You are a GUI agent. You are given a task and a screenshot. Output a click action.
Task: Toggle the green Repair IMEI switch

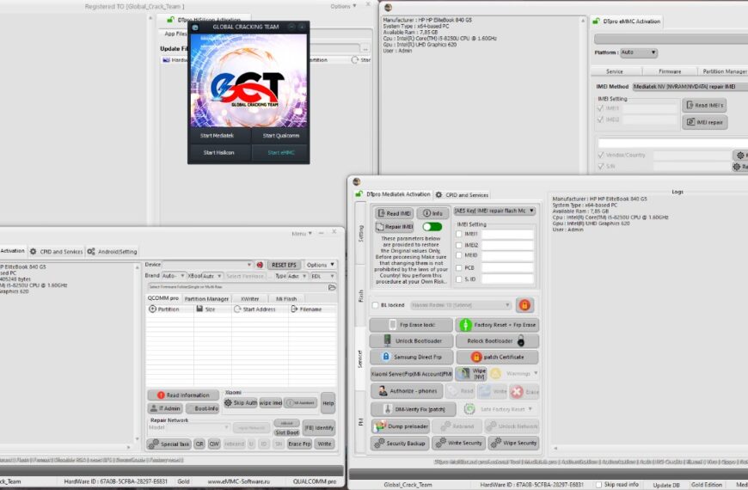pos(432,227)
